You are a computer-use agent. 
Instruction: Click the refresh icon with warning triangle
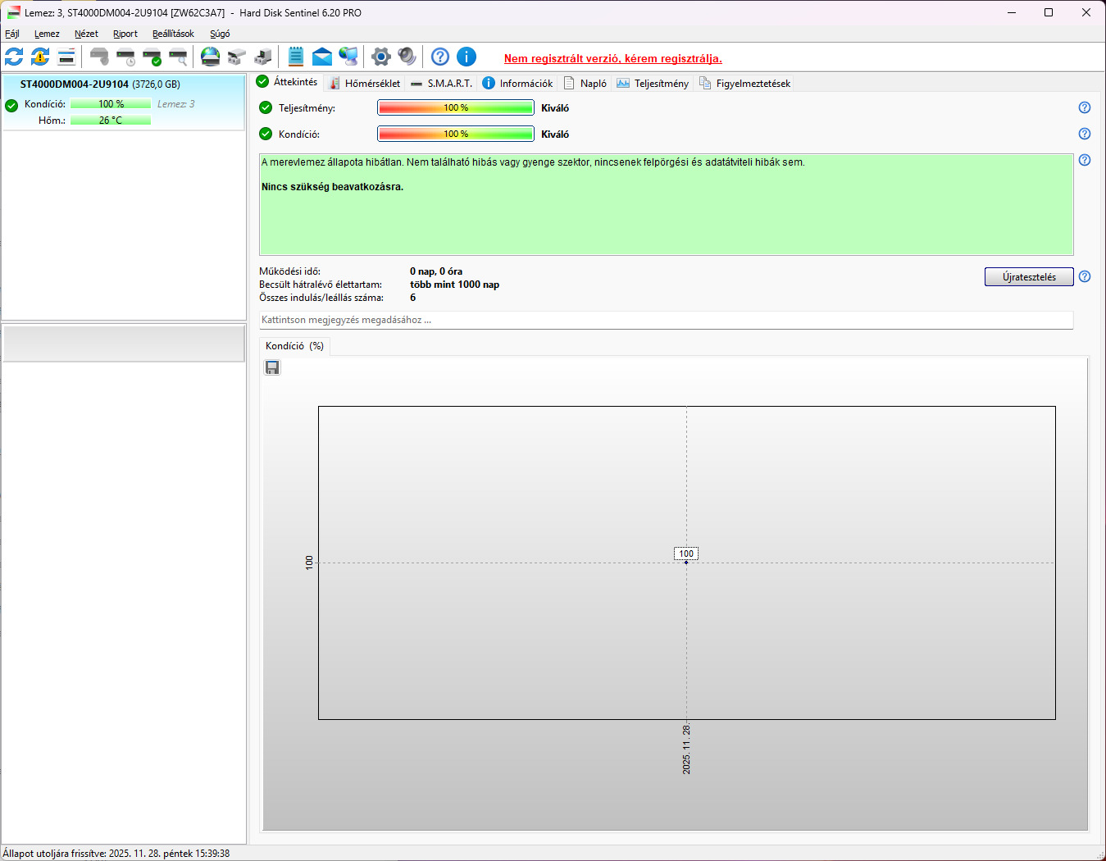click(x=40, y=57)
